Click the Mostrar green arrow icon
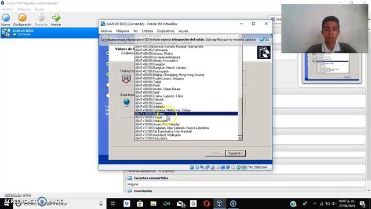 tap(56, 18)
